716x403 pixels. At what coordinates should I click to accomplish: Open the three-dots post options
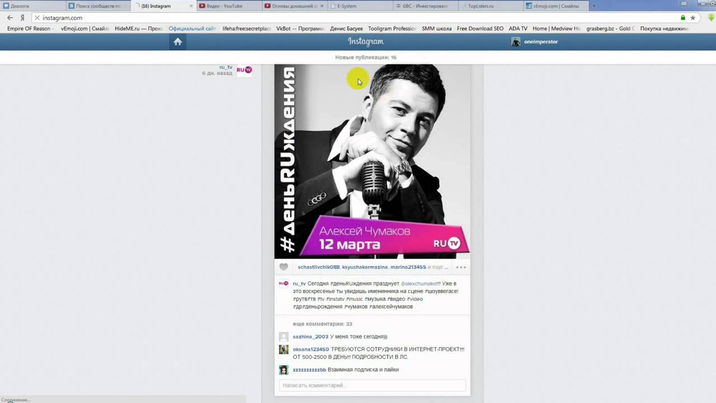tap(460, 268)
